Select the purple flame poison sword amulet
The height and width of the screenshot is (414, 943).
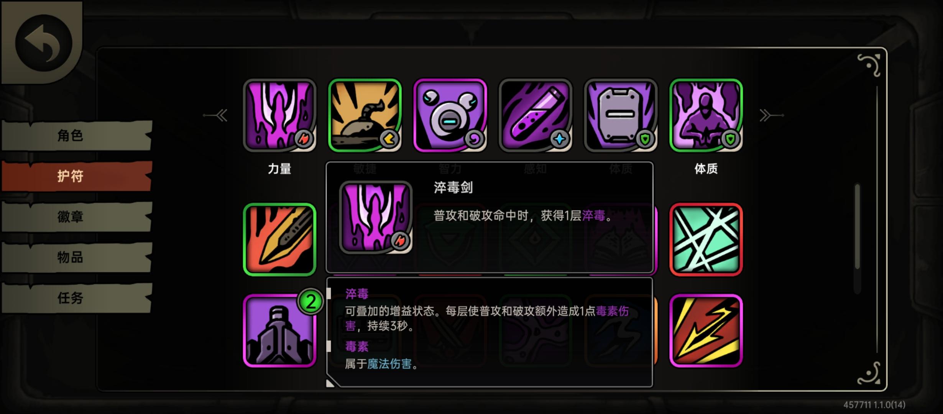coord(279,115)
